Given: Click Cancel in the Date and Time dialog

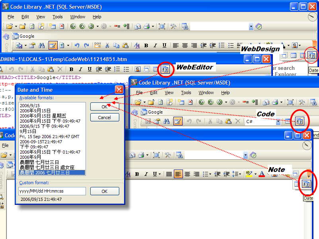Looking at the screenshot, I should coord(105,118).
